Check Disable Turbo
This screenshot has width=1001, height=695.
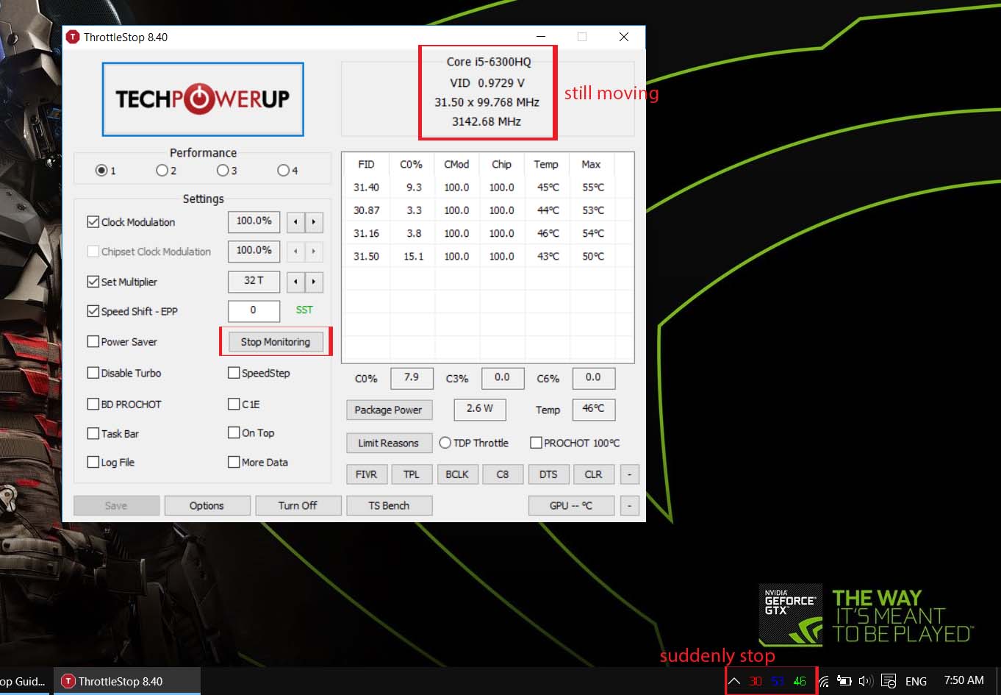pyautogui.click(x=93, y=373)
